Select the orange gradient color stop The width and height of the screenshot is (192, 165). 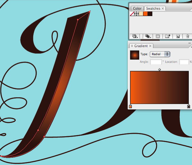tap(131, 106)
